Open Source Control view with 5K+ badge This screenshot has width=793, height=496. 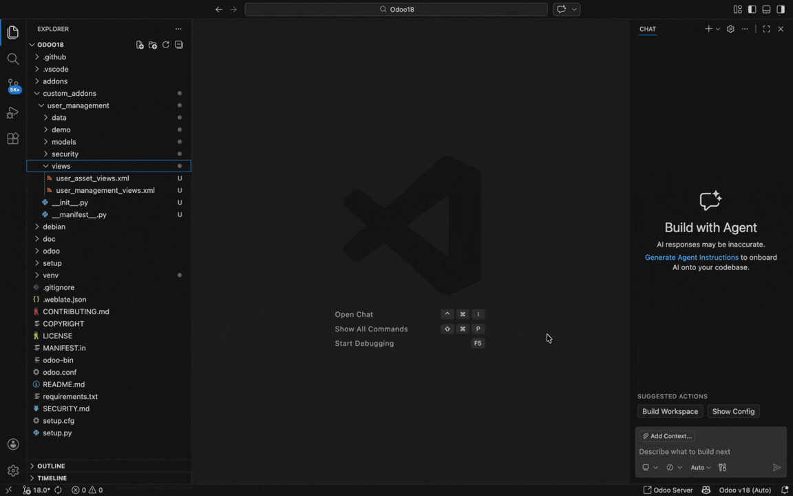point(13,85)
